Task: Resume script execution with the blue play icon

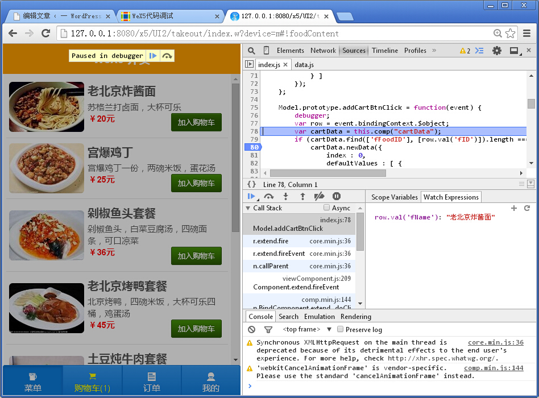Action: (252, 196)
